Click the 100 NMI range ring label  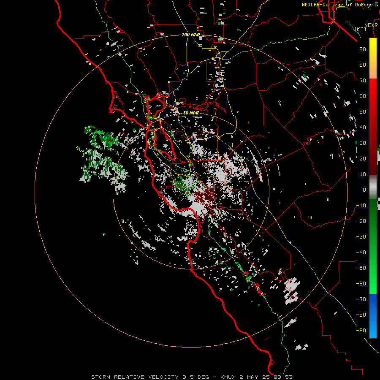(x=191, y=35)
